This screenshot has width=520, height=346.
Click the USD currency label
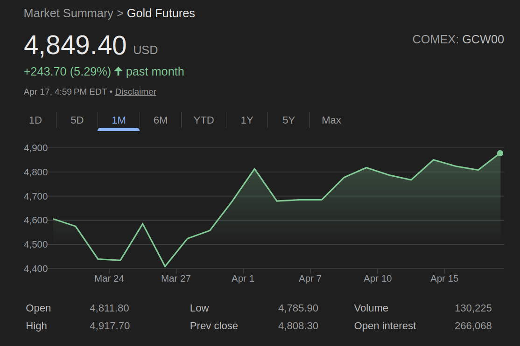pos(146,50)
